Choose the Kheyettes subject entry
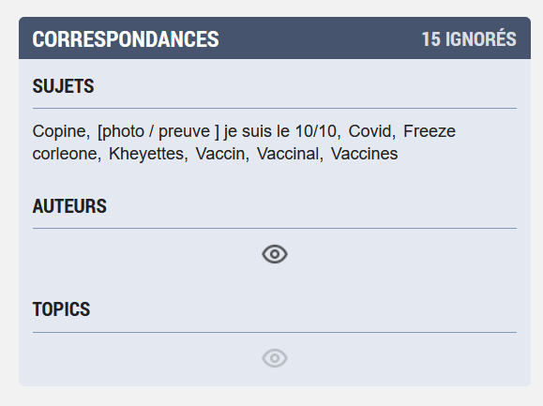Viewport: 543px width, 406px height. 145,154
